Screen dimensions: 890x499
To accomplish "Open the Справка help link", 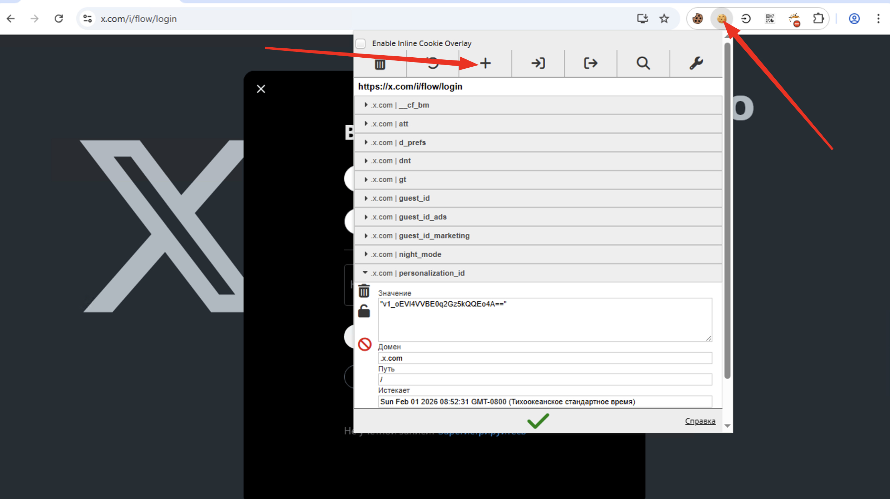I will 700,421.
